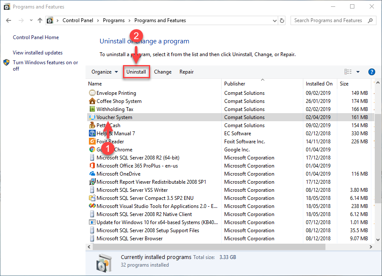This screenshot has height=276, width=382.
Task: Click the Petty Cash program icon
Action: (92, 125)
